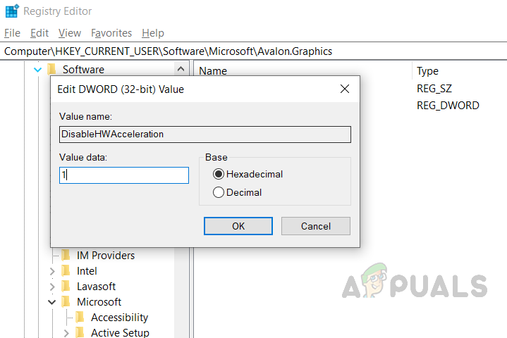507x338 pixels.
Task: Select the Accessibility key
Action: 120,318
